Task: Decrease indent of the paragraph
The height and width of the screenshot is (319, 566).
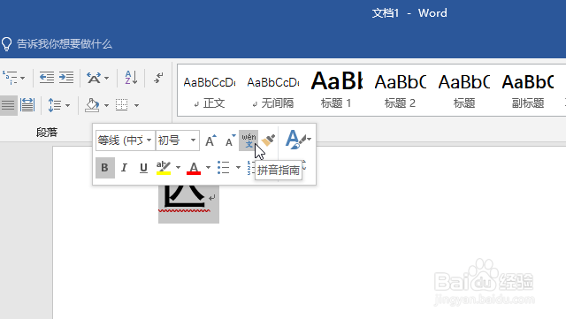Action: click(x=47, y=78)
